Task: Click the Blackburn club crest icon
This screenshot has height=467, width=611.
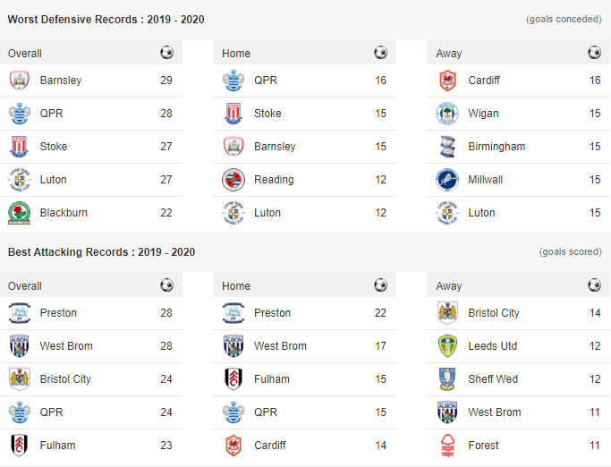Action: coord(19,213)
